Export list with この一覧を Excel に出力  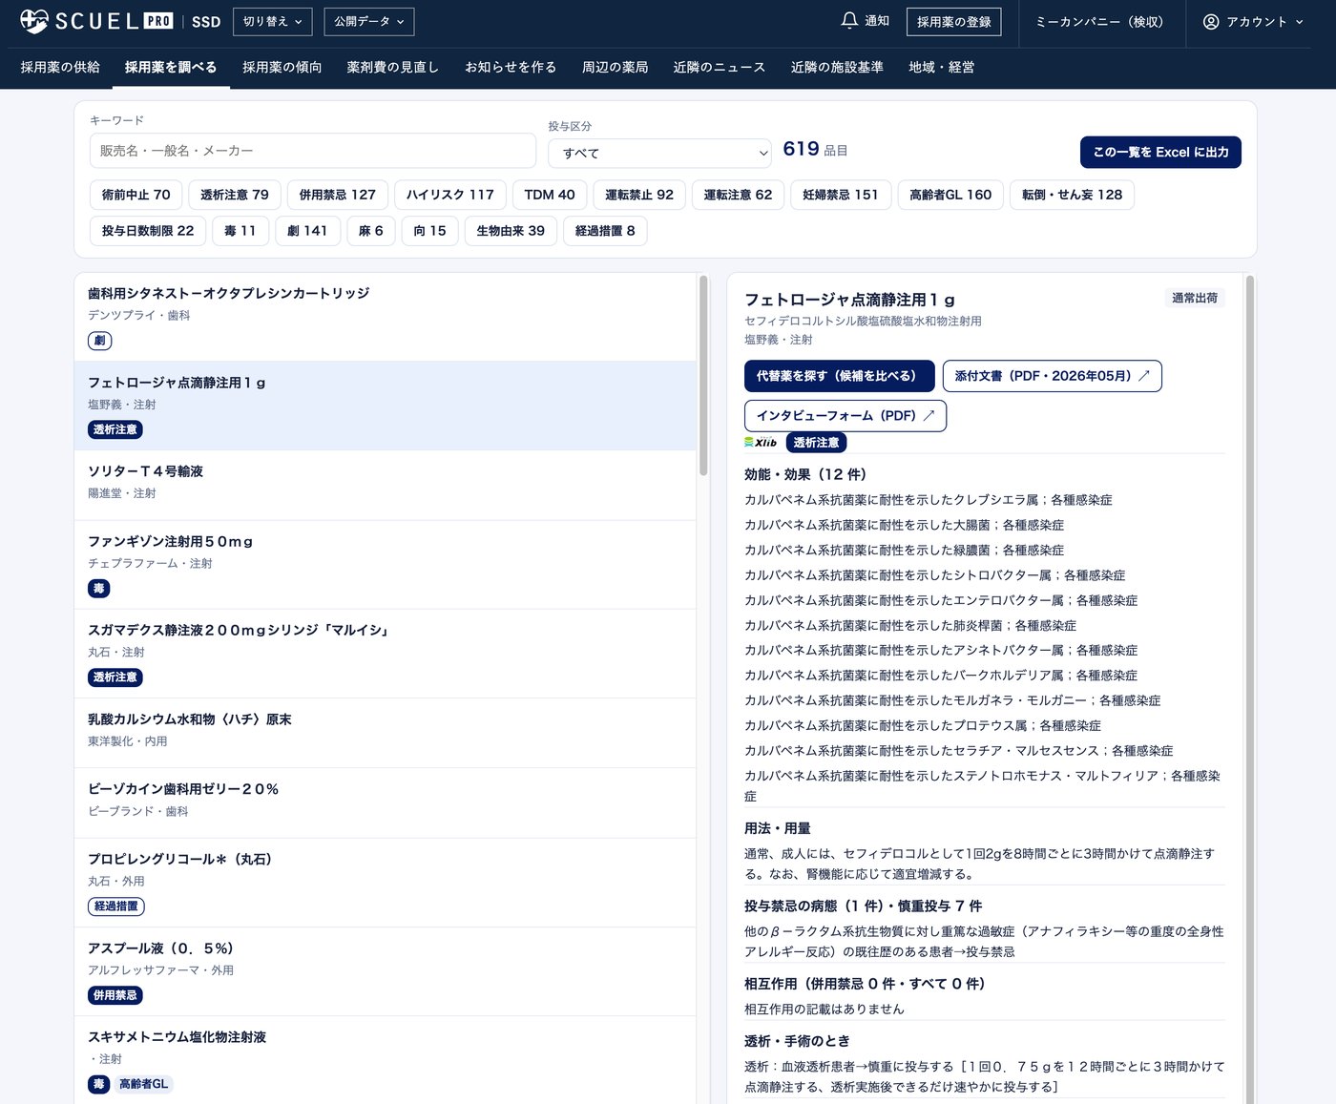(1160, 153)
